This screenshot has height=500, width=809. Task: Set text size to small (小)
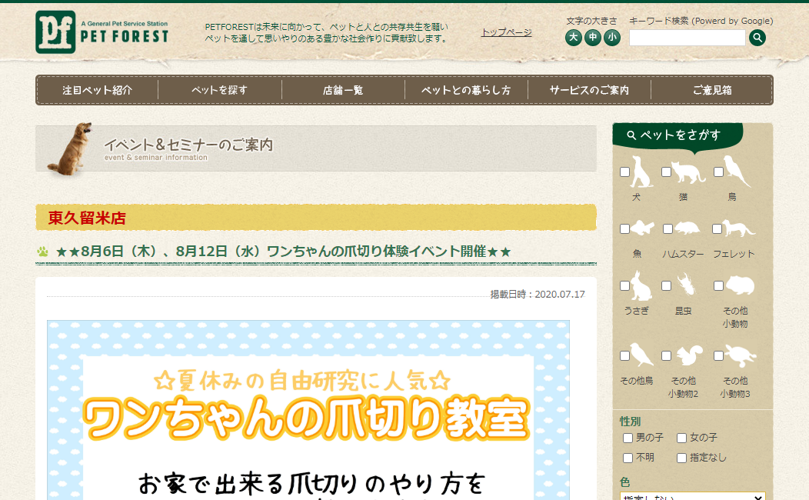tap(612, 37)
